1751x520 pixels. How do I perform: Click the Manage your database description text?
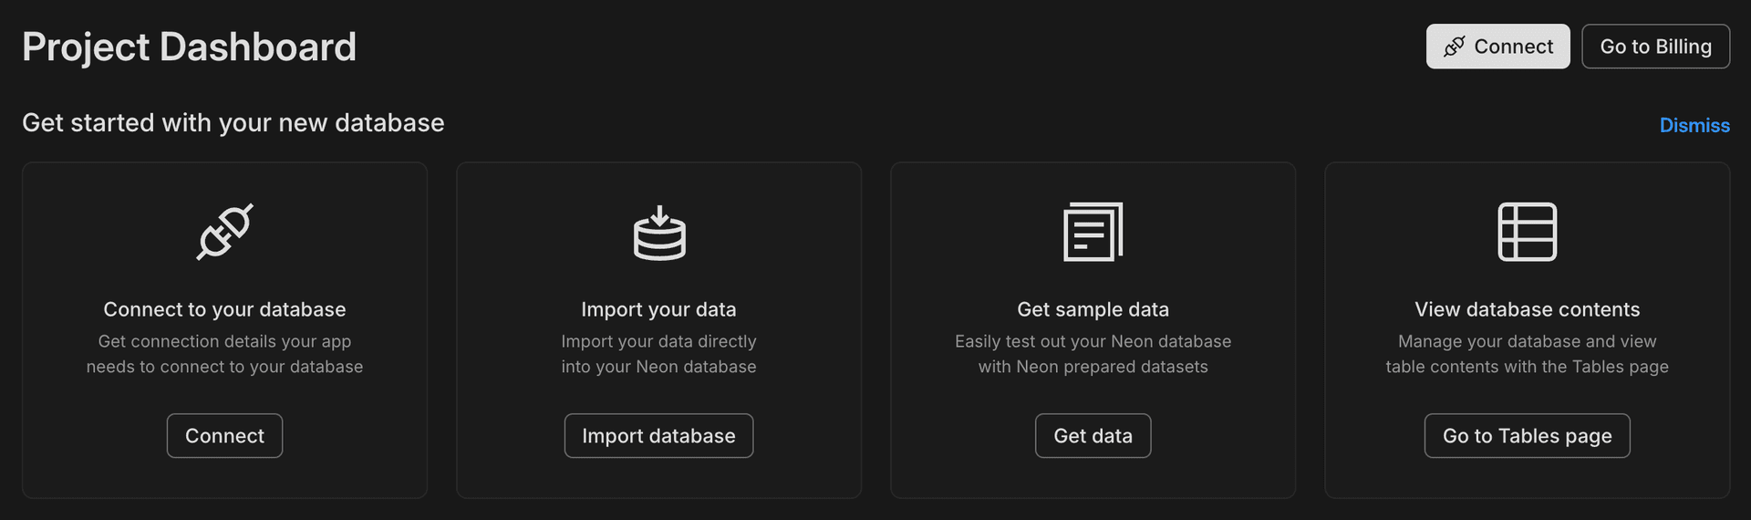click(1527, 354)
